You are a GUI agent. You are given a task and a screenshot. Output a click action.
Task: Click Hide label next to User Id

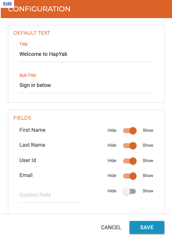[x=112, y=161]
